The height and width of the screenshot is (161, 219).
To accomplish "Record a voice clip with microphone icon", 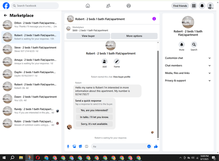I will 68,147.
